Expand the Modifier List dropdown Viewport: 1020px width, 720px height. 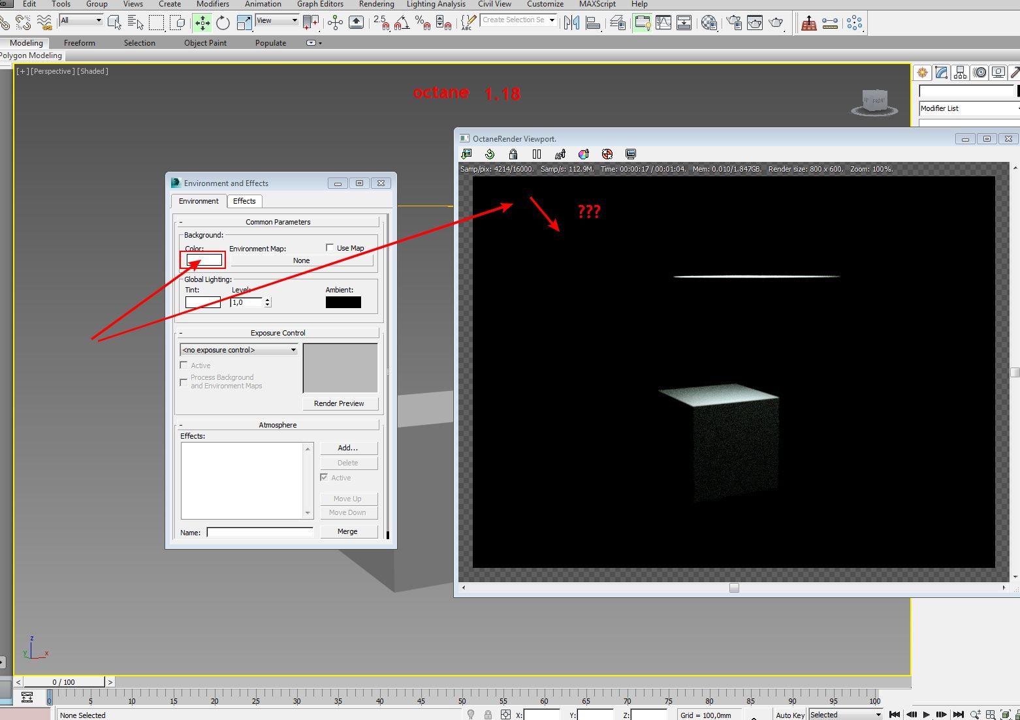tap(969, 108)
